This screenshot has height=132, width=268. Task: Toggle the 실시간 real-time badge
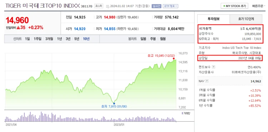(157, 6)
